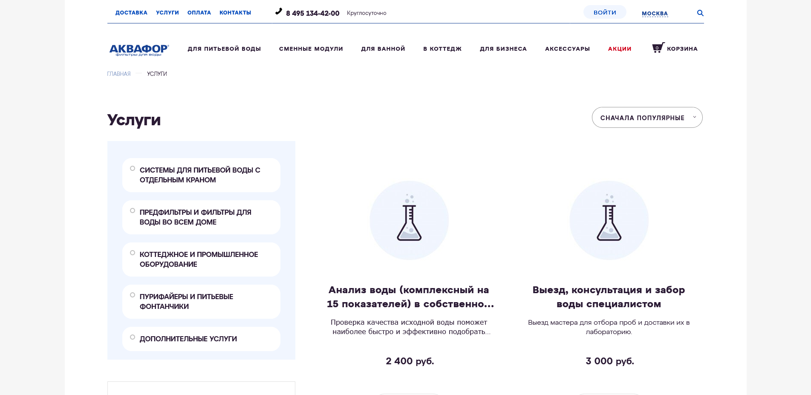Viewport: 811px width, 395px height.
Task: Go to Акции promotions section
Action: click(x=619, y=49)
